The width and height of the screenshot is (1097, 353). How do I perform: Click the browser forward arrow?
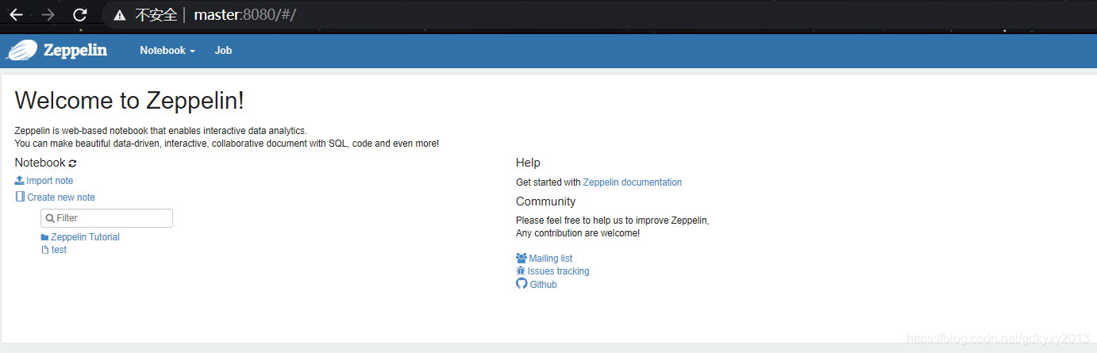click(x=48, y=14)
